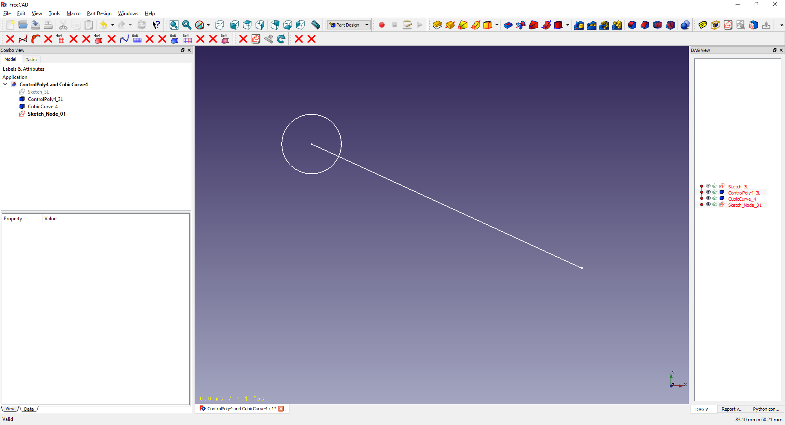Click the New document icon
Screen dimensions: 785x425
[x=10, y=25]
